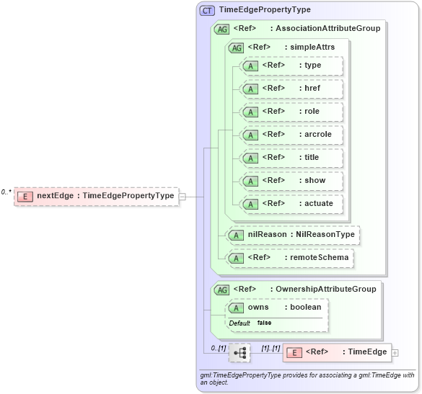Click the A icon for remoteSchema attribute
This screenshot has height=394, width=422.
tap(236, 259)
